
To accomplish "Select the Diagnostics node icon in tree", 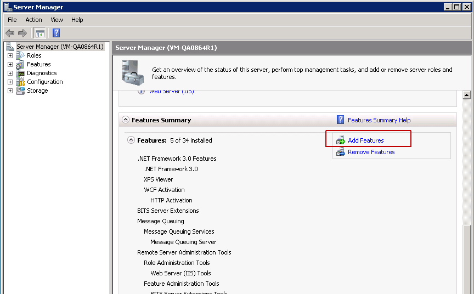I will (x=20, y=73).
